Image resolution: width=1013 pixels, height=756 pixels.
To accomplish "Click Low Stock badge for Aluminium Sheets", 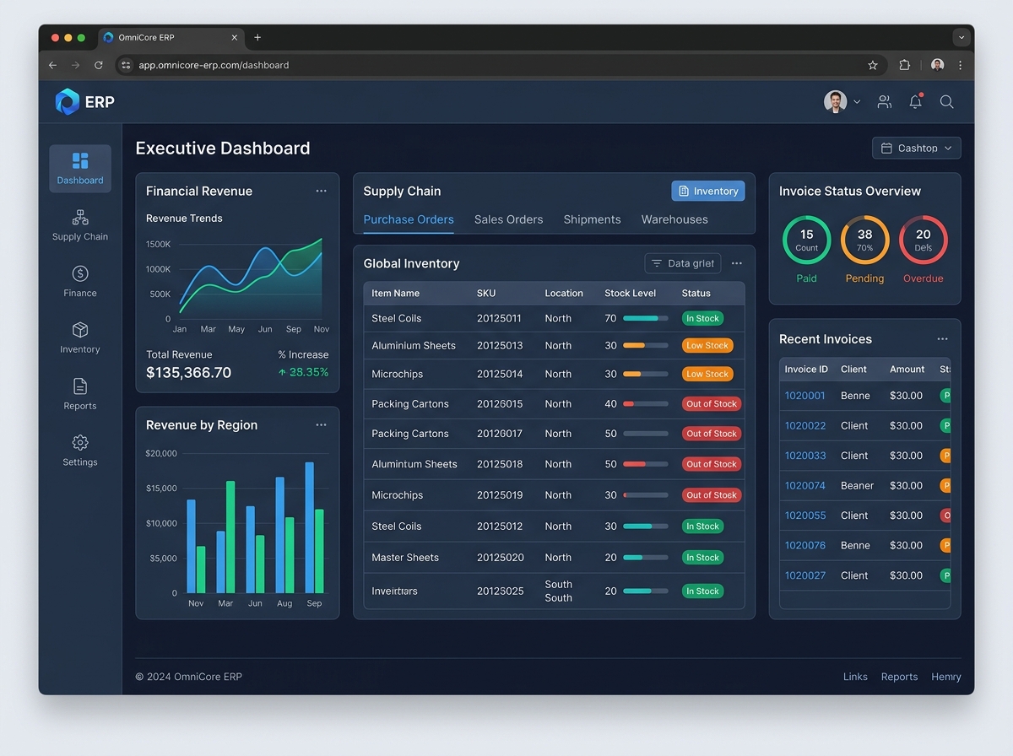I will click(707, 345).
